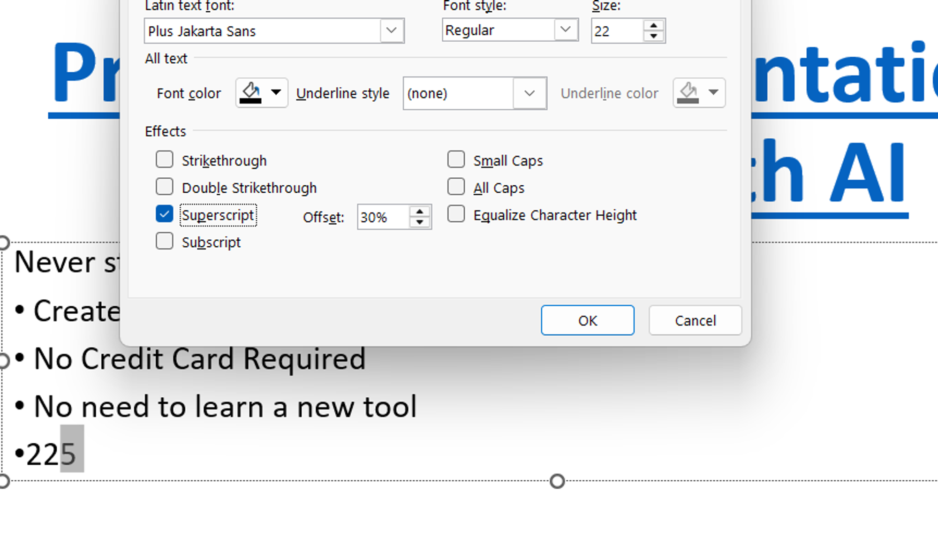Click the underline color dropdown arrow

coord(712,92)
